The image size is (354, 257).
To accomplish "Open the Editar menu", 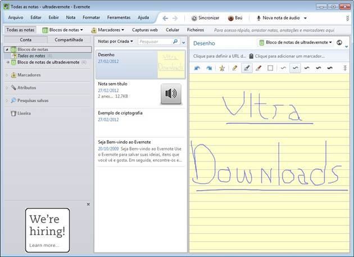I will pos(36,17).
